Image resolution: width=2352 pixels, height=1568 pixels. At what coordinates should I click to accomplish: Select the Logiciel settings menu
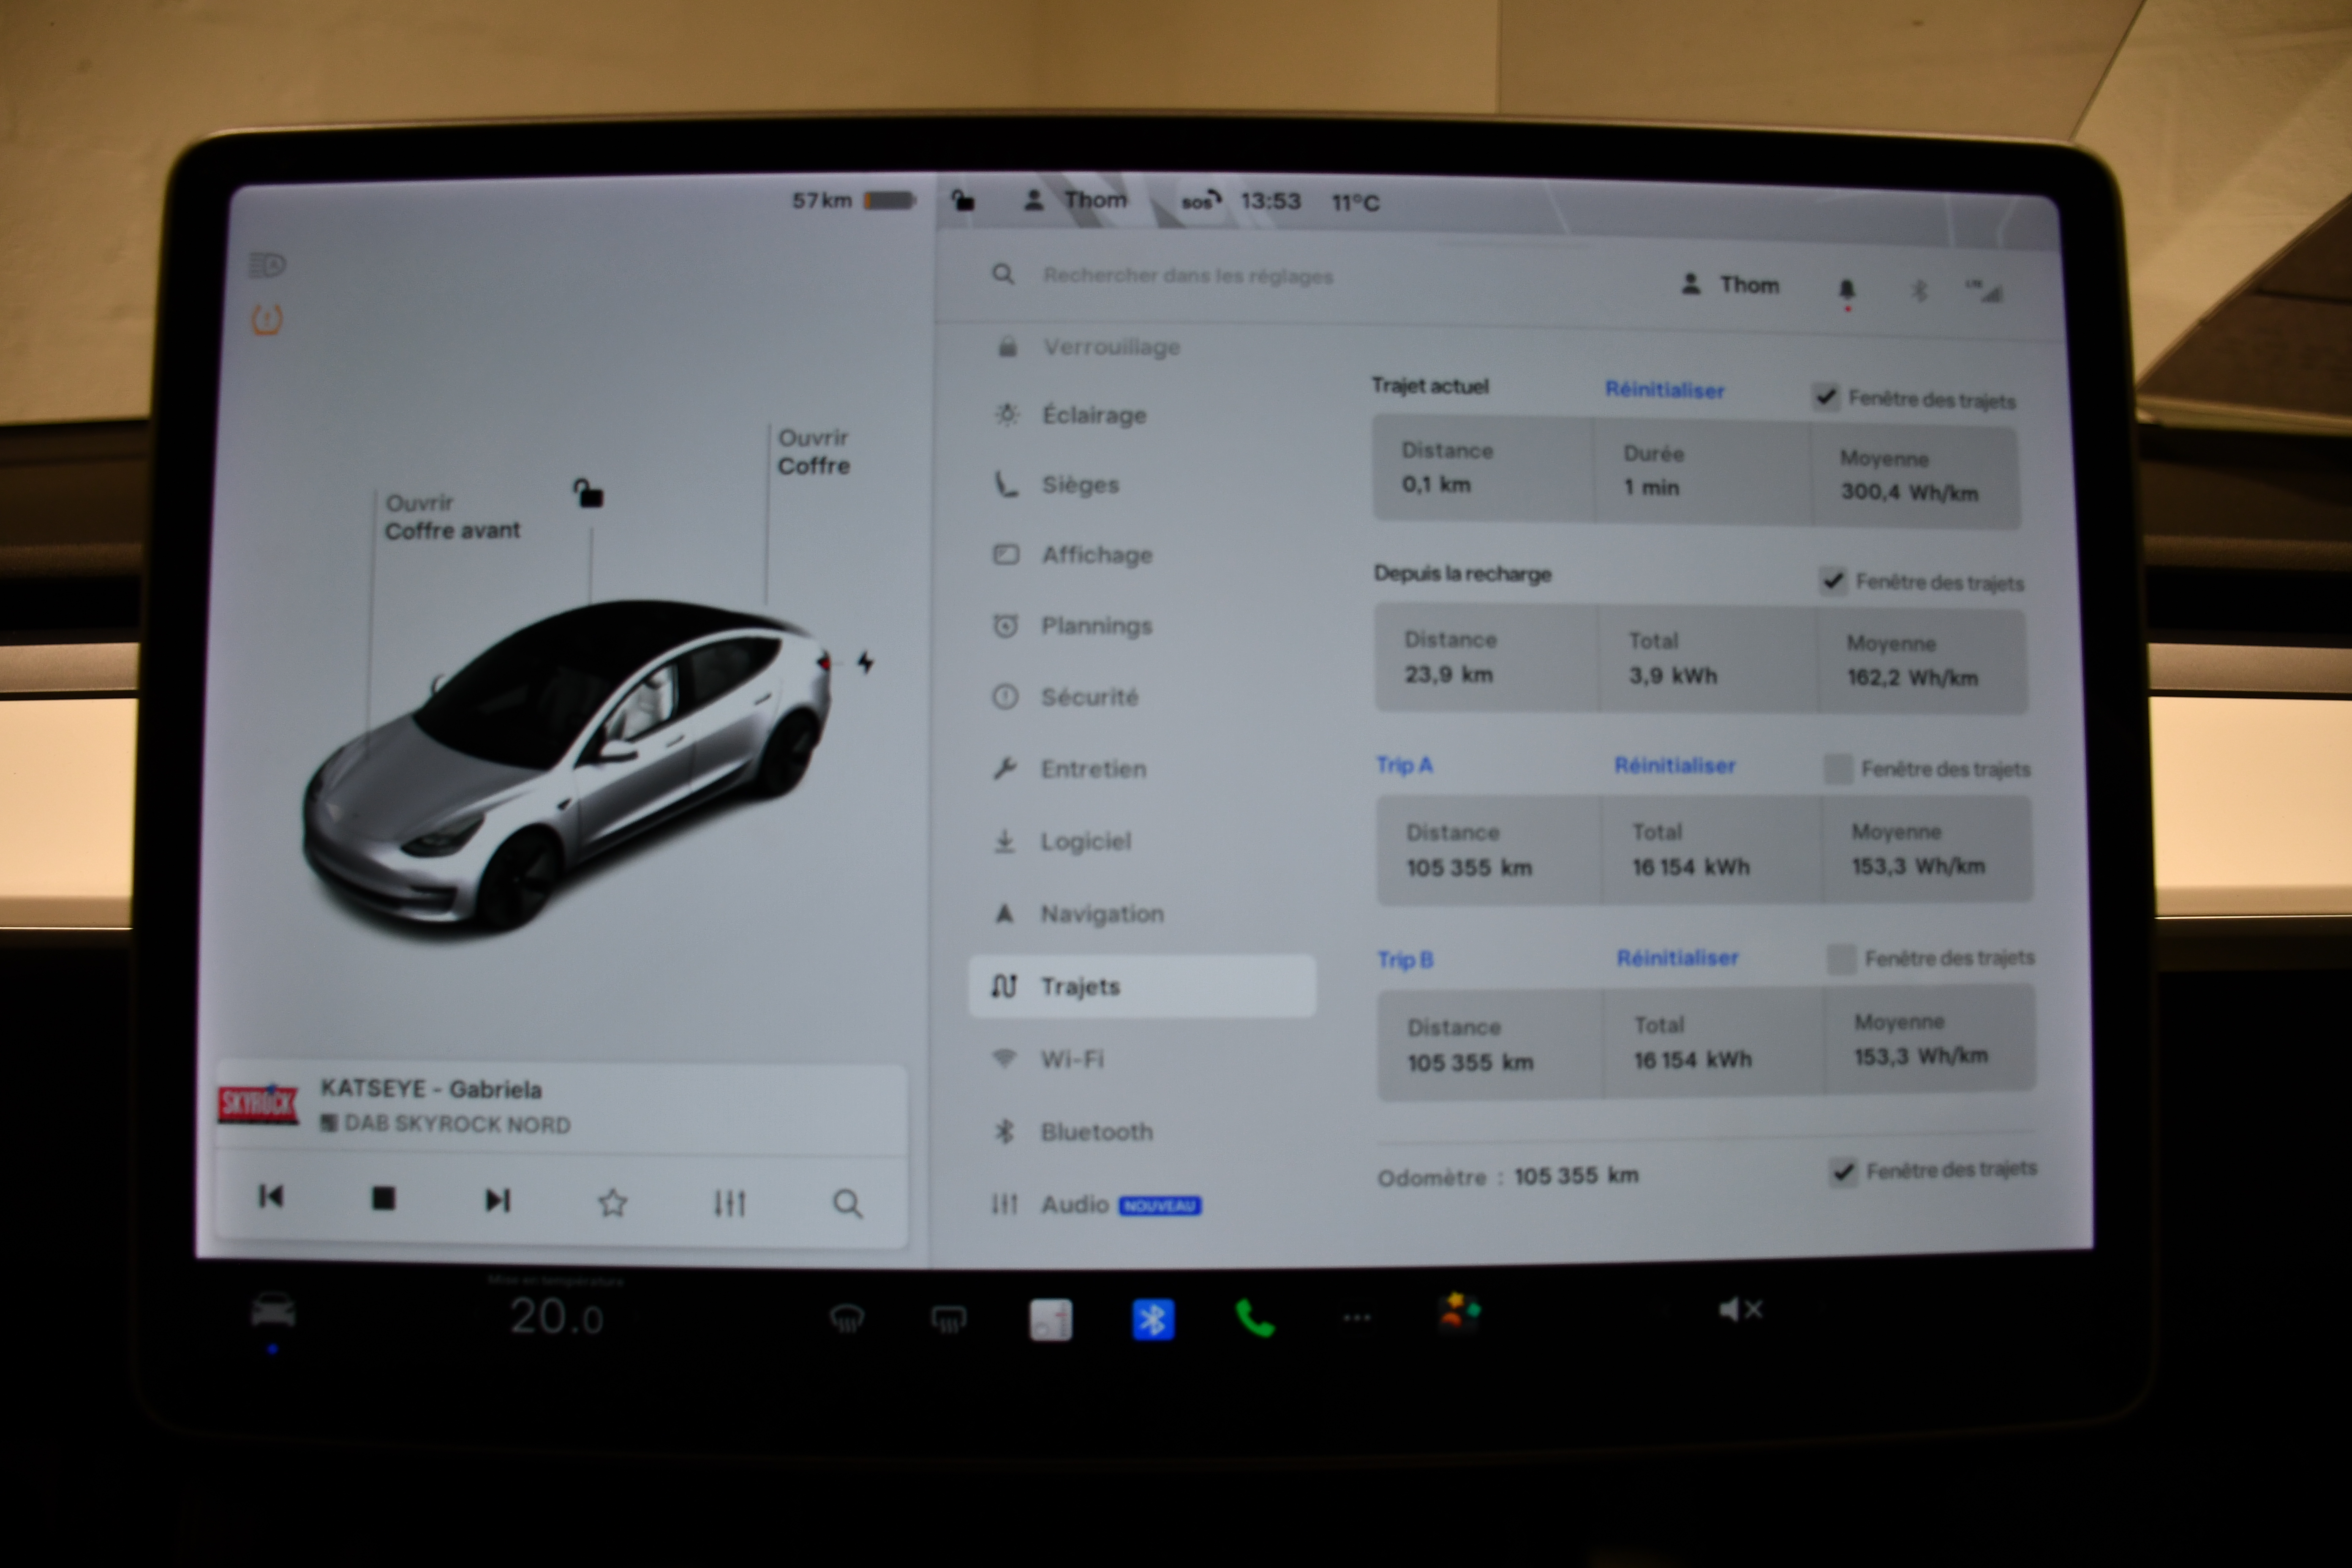point(1085,842)
